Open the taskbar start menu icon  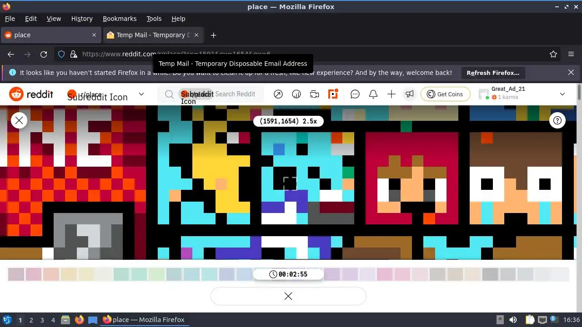(x=7, y=320)
